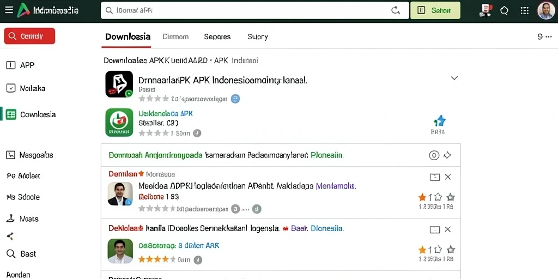558x279 pixels.
Task: Open the suited man's avatar in the Demilan card
Action: pos(120,194)
